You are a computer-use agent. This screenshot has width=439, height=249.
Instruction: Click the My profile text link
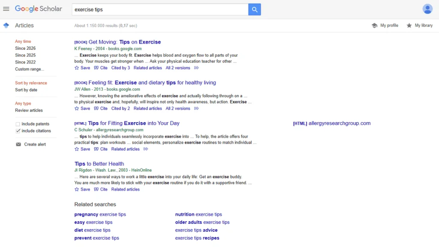[389, 25]
